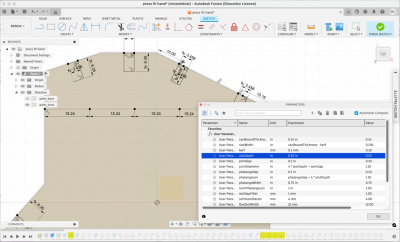Toggle visibility of the Bodies folder
Viewport: 400px width, 242px height.
23,86
